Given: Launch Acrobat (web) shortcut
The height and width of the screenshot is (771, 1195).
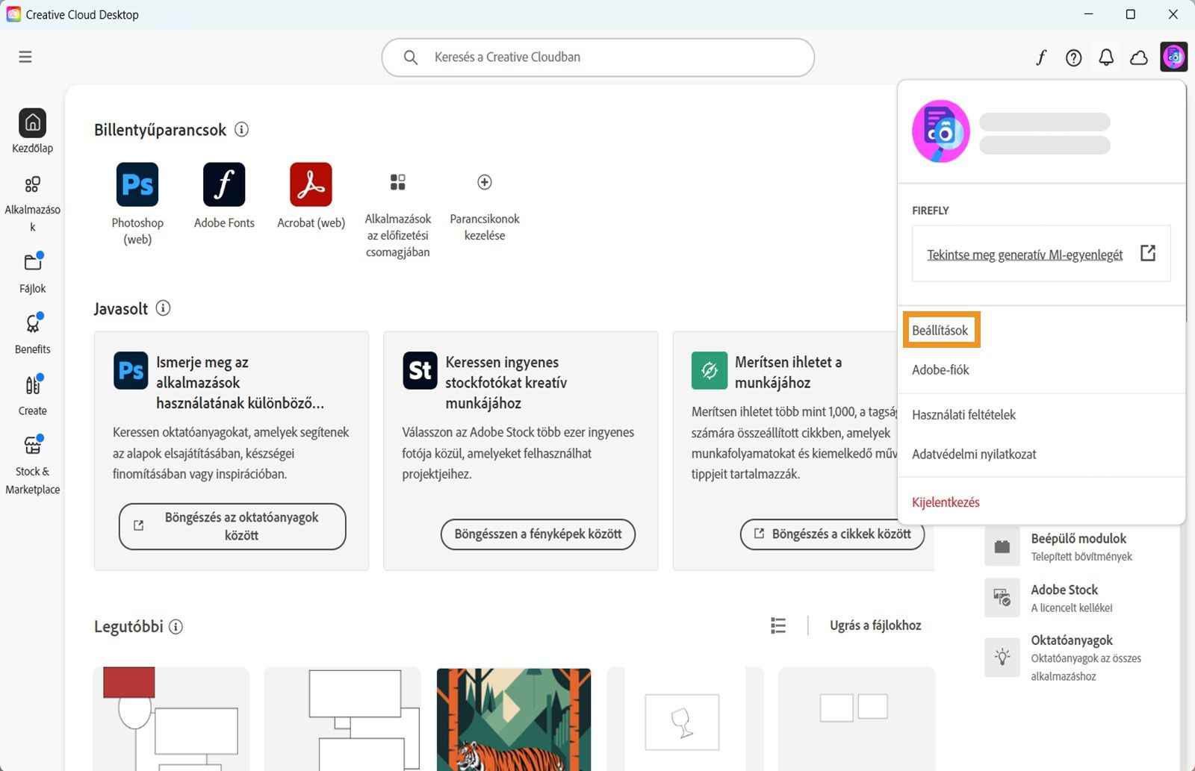Looking at the screenshot, I should pos(311,184).
